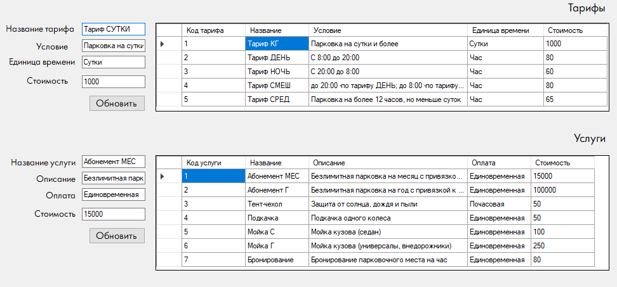Viewport: 617px width, 287px height.
Task: Select the Тариф СМЕШ row
Action: (381, 85)
